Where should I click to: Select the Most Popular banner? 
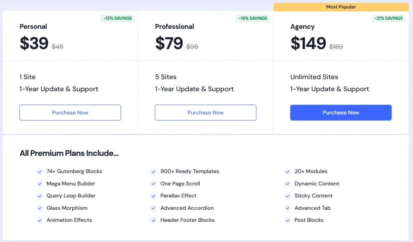[341, 7]
